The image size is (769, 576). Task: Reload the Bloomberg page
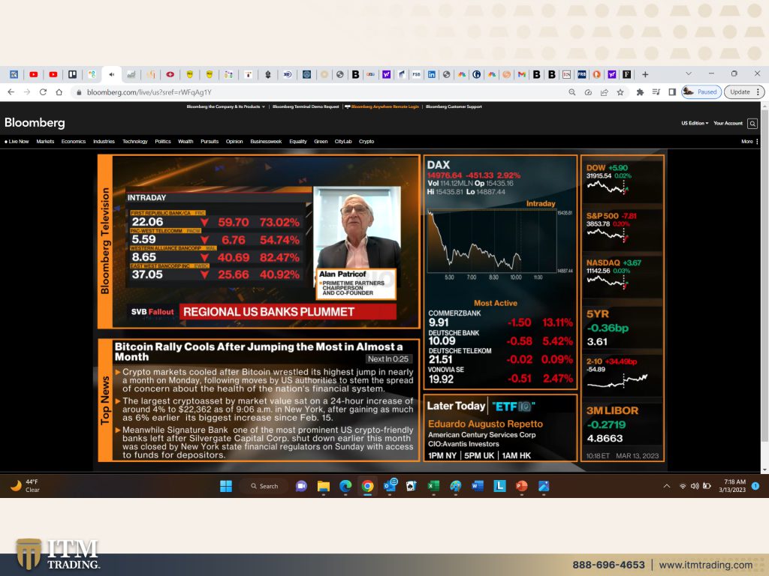(43, 92)
